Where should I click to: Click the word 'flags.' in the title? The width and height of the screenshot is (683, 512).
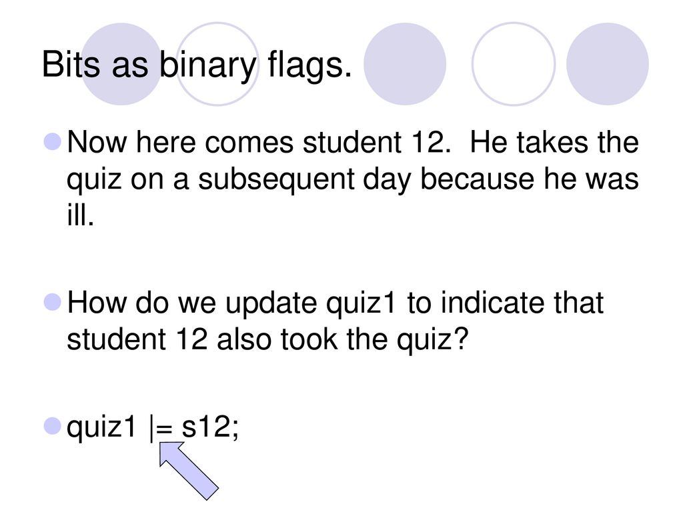(309, 66)
